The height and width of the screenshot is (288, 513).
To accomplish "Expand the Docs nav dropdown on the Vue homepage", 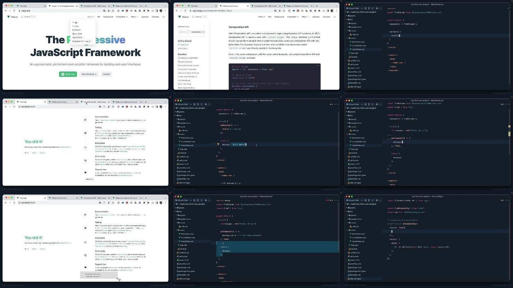I will (x=91, y=17).
